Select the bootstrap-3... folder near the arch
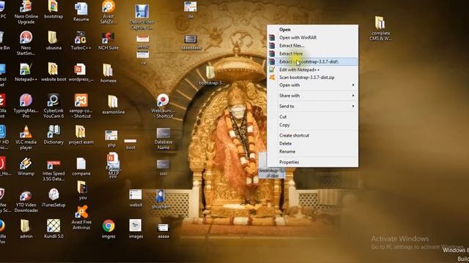Viewport: 469px width, 263px height. 211,75
